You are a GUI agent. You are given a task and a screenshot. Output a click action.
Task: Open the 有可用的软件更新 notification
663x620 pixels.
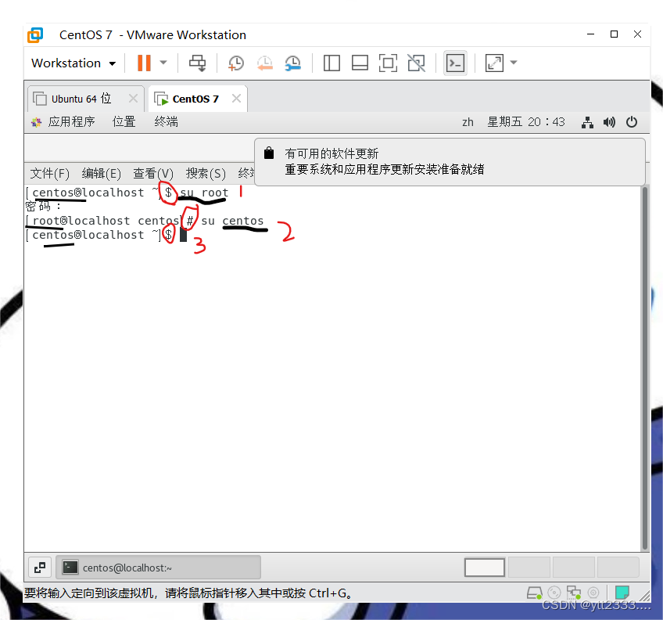pyautogui.click(x=450, y=162)
